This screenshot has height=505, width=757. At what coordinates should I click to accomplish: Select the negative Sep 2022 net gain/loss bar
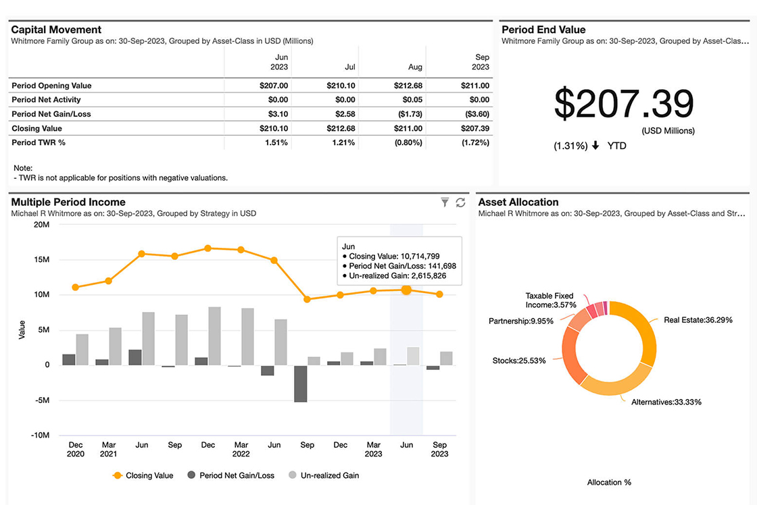(x=300, y=383)
